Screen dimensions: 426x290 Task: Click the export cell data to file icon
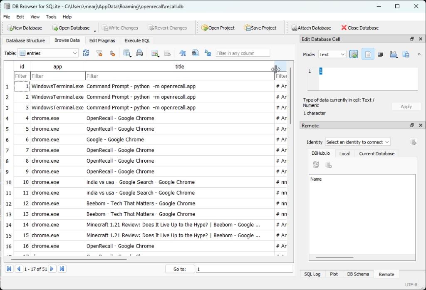406,55
